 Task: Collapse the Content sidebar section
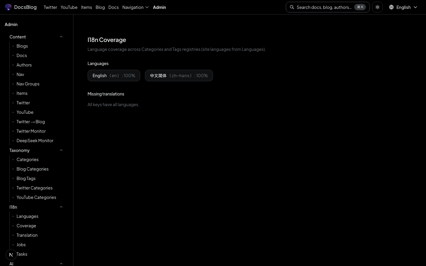61,37
